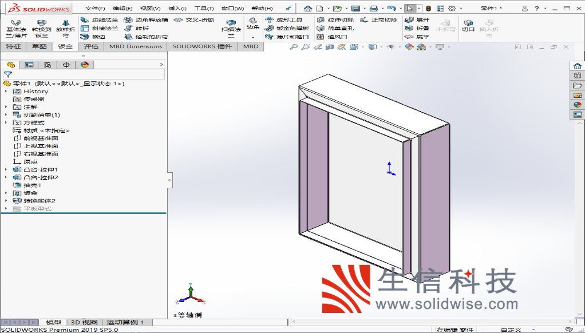Switch to the 评估 evaluate tab
The image size is (585, 333).
(90, 46)
